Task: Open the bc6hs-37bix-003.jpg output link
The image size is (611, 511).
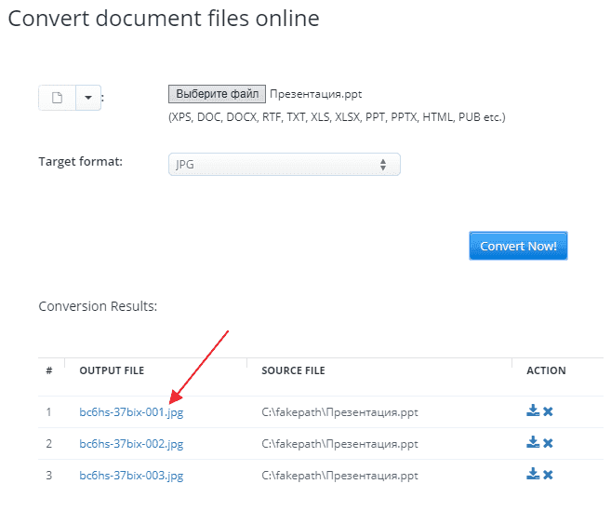Action: [x=131, y=476]
